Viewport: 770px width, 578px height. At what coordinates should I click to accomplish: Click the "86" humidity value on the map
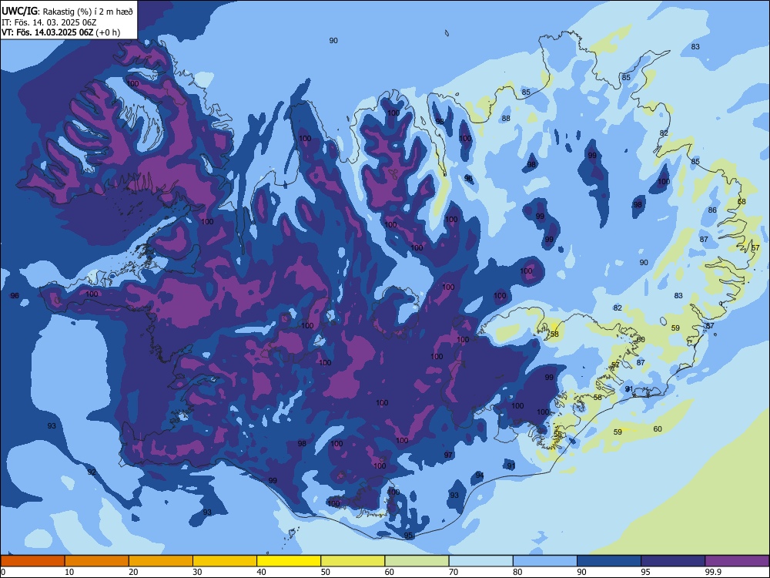(x=712, y=210)
